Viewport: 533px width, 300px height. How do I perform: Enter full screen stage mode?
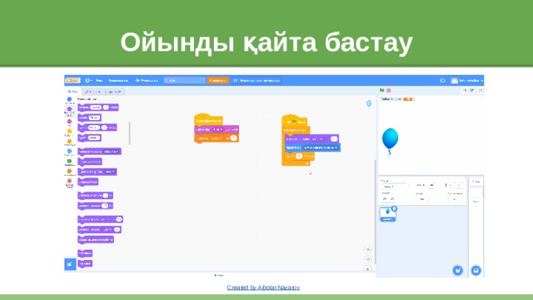(481, 91)
